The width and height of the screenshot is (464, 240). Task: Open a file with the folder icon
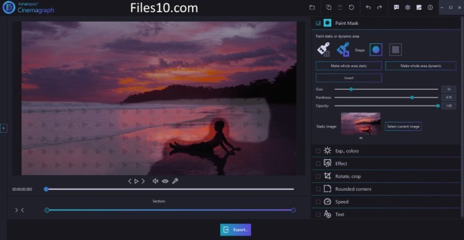tap(312, 8)
